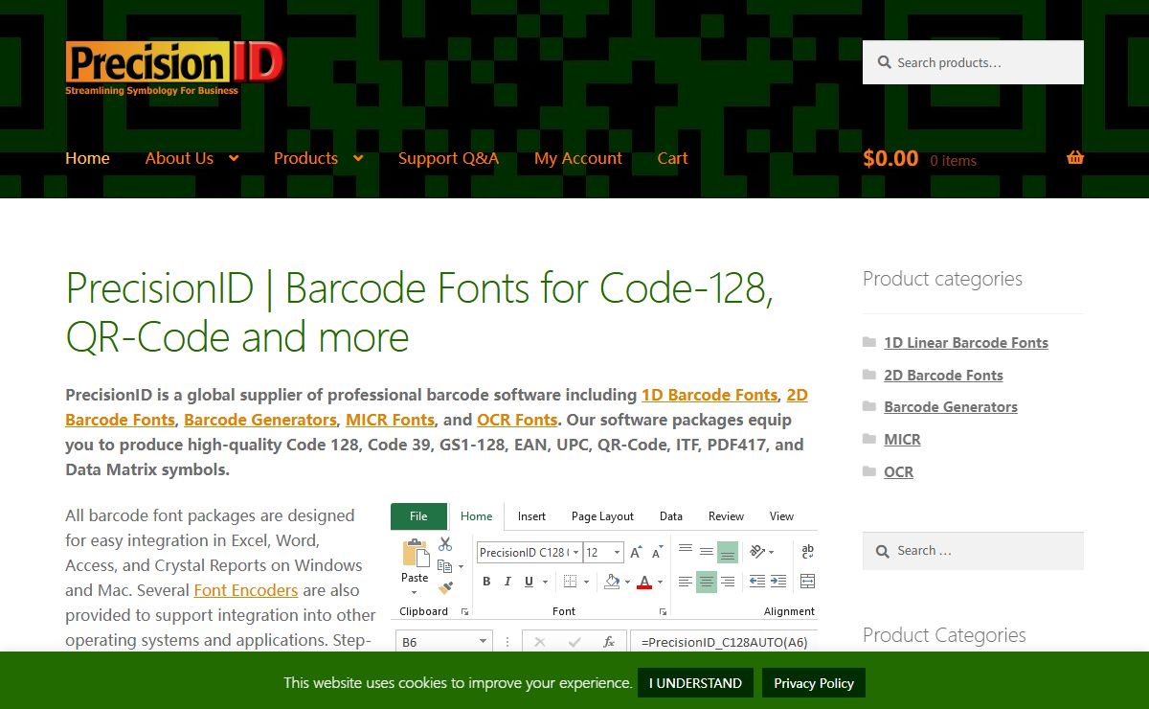The image size is (1149, 709).
Task: Expand the Products menu chevron
Action: click(x=358, y=159)
